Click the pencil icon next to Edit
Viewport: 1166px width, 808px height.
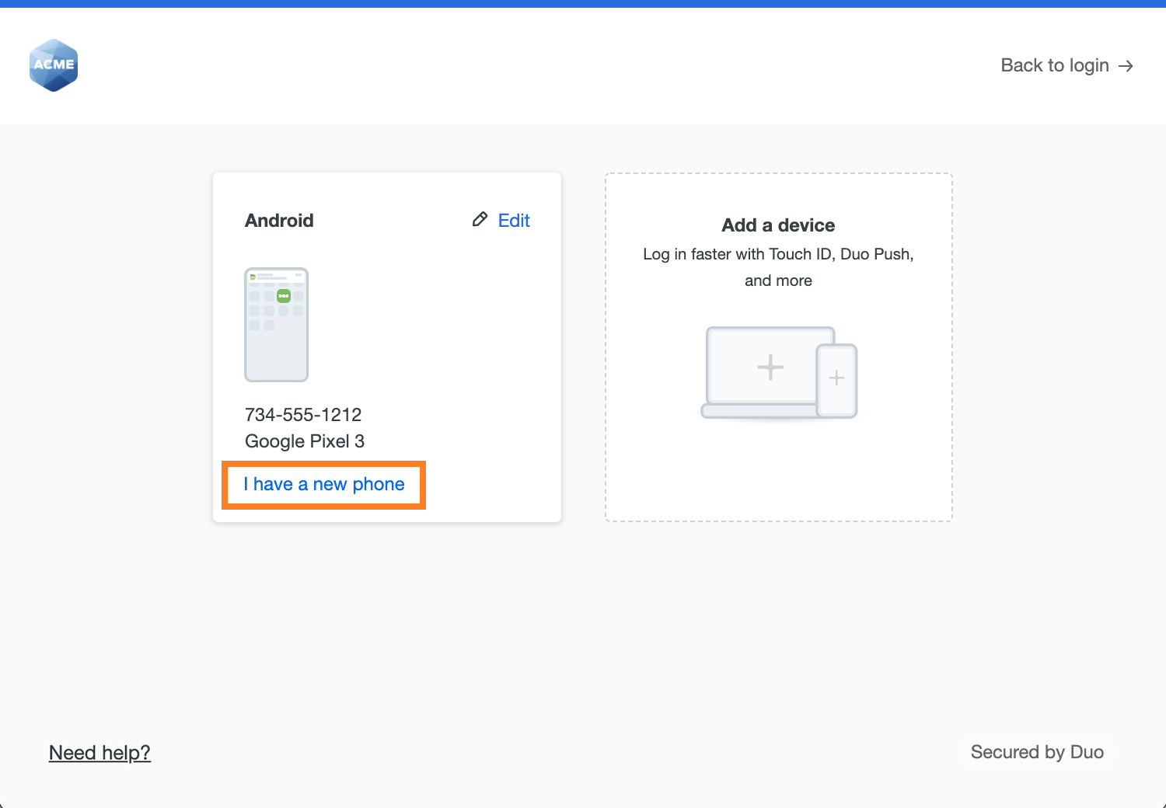click(x=480, y=219)
